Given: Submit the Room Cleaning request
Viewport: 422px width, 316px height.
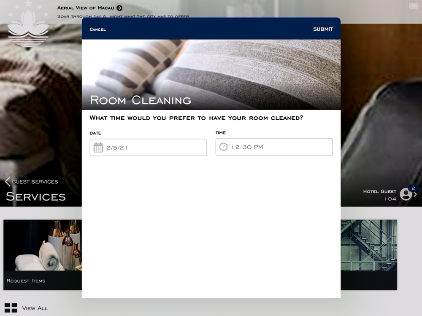Looking at the screenshot, I should click(323, 29).
